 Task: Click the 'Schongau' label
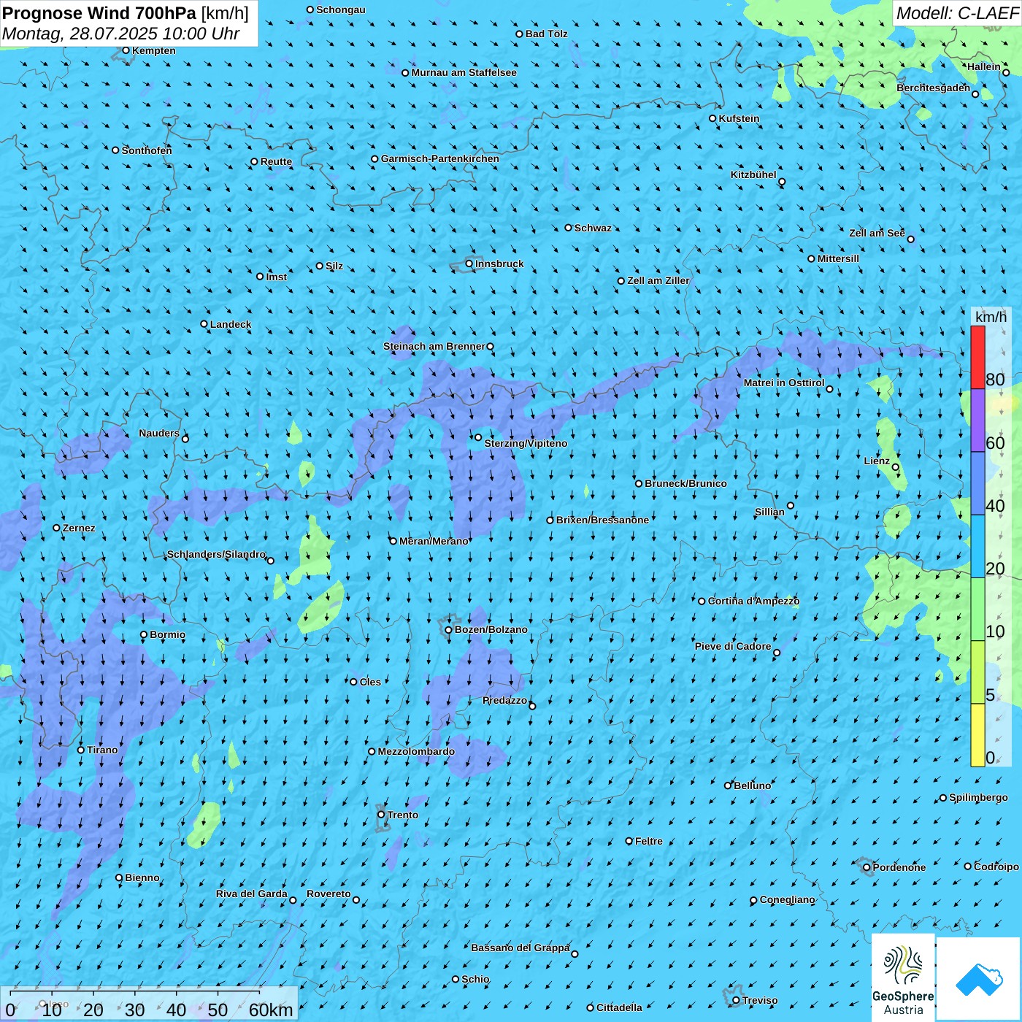click(x=340, y=9)
